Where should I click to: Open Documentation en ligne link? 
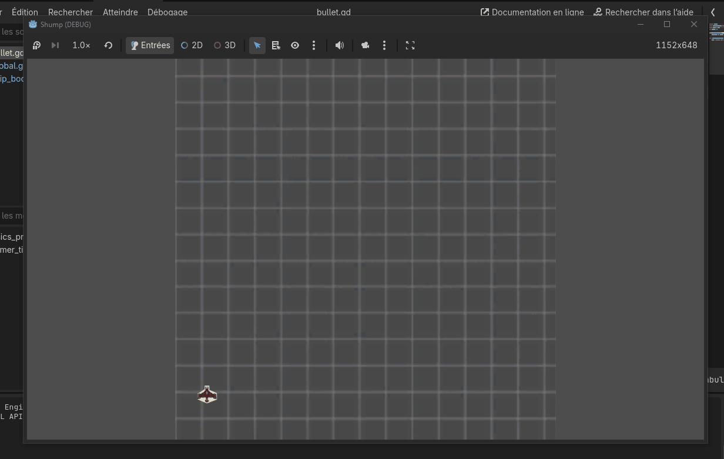click(532, 12)
